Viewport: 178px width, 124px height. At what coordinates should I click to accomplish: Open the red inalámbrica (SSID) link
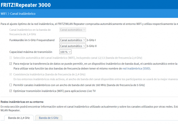[x=136, y=69]
